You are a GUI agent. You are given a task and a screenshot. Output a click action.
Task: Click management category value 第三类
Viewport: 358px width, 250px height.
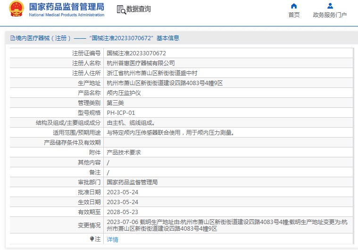point(115,103)
